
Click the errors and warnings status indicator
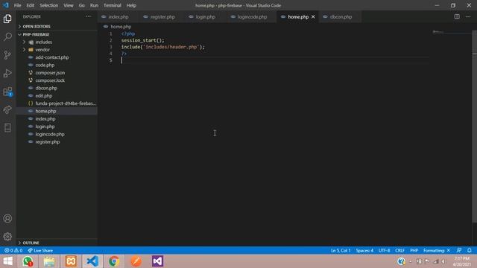(13, 250)
